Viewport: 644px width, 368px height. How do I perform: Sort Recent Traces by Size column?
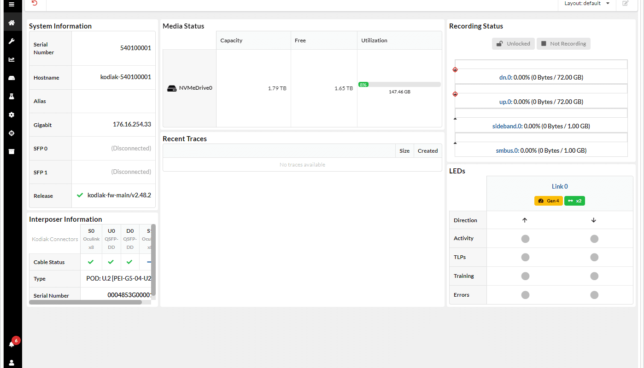click(404, 151)
